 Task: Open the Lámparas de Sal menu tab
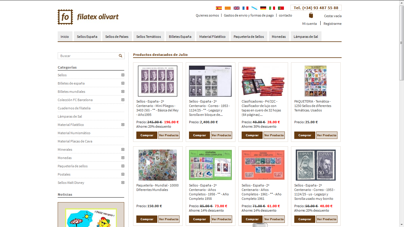[x=306, y=36]
